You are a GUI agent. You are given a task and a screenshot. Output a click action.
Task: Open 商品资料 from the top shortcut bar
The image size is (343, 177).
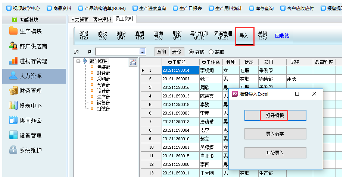click(x=59, y=9)
